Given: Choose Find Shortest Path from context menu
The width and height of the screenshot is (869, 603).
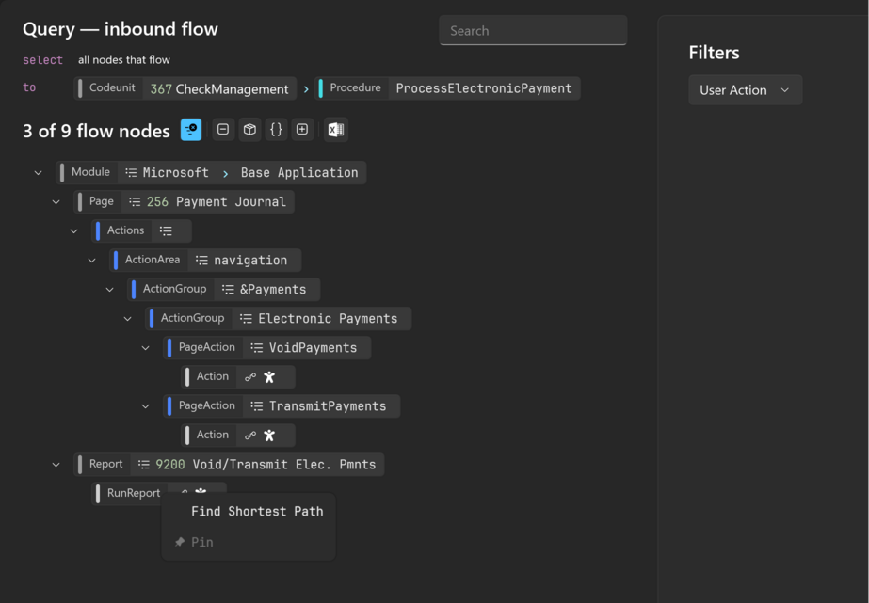Looking at the screenshot, I should tap(257, 511).
